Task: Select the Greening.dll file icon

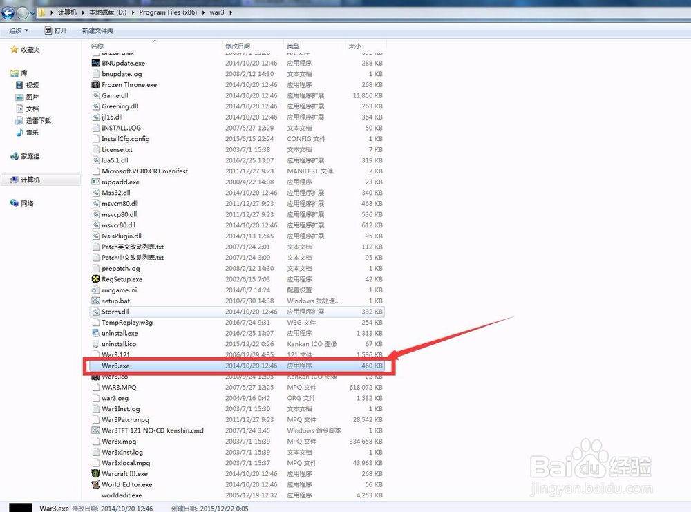Action: pos(95,106)
